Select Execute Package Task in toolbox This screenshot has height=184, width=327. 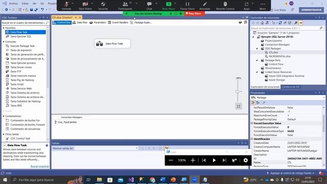[22, 46]
